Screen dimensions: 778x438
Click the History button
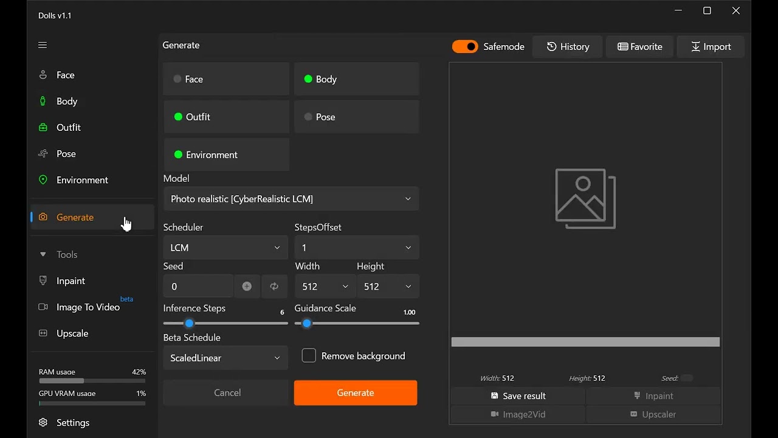point(568,46)
